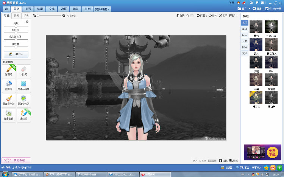The width and height of the screenshot is (284, 177).
Task: Select the 魔幻笔 magic pen tool
Action: 24,115
